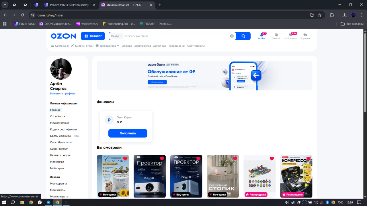Open the Сертификаты navigation item
This screenshot has height=206, width=367.
pos(196,46)
